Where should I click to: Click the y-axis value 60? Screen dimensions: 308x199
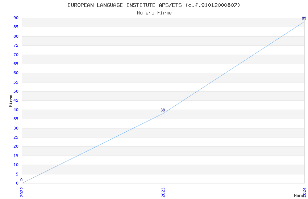click(16, 73)
